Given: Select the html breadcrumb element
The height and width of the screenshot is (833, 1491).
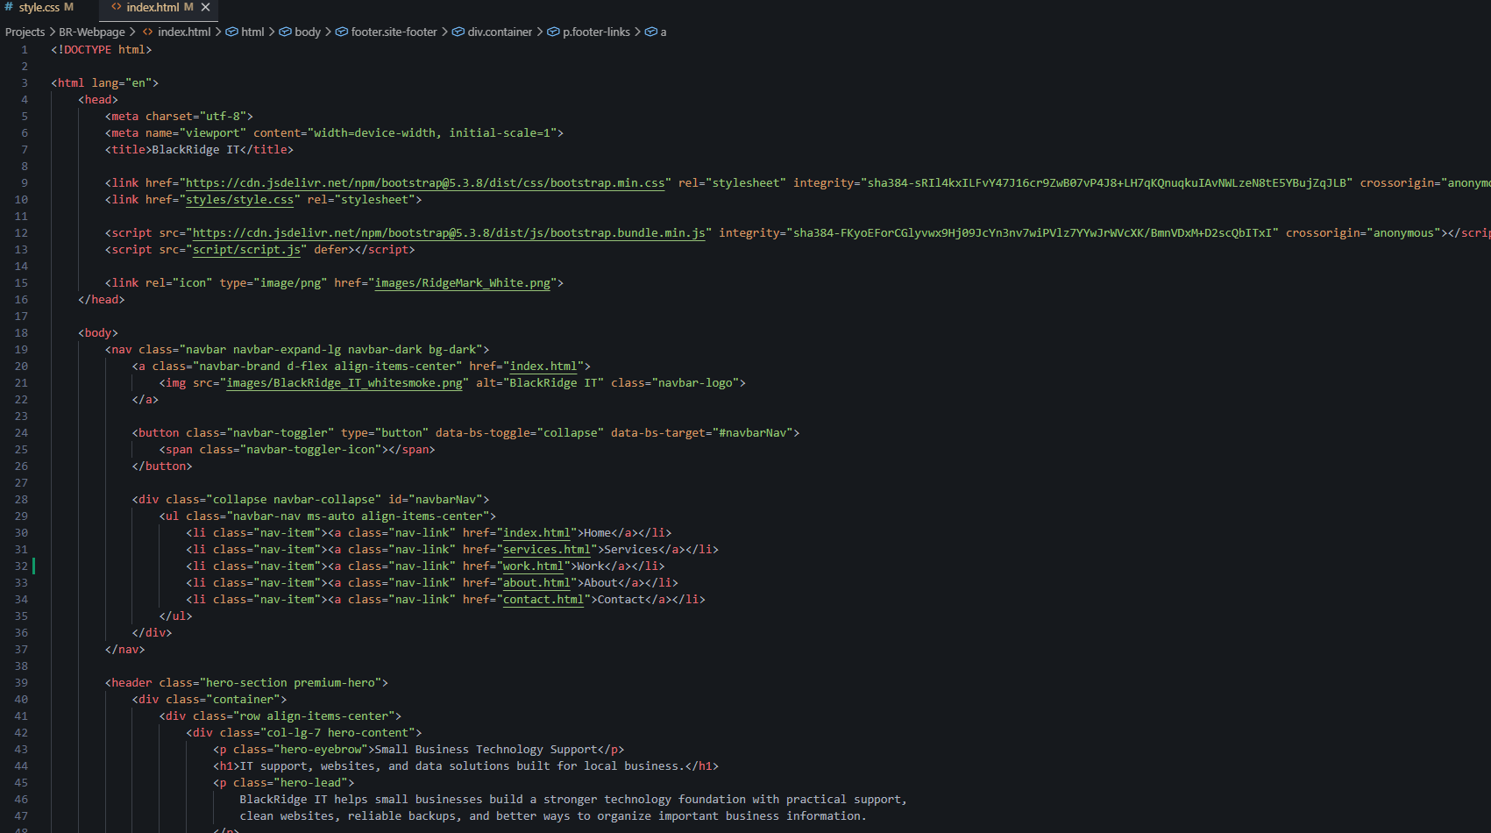Looking at the screenshot, I should point(252,32).
